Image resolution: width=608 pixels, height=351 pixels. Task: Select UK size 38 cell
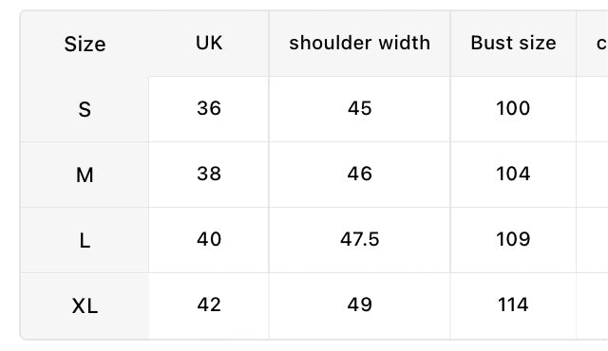point(209,175)
